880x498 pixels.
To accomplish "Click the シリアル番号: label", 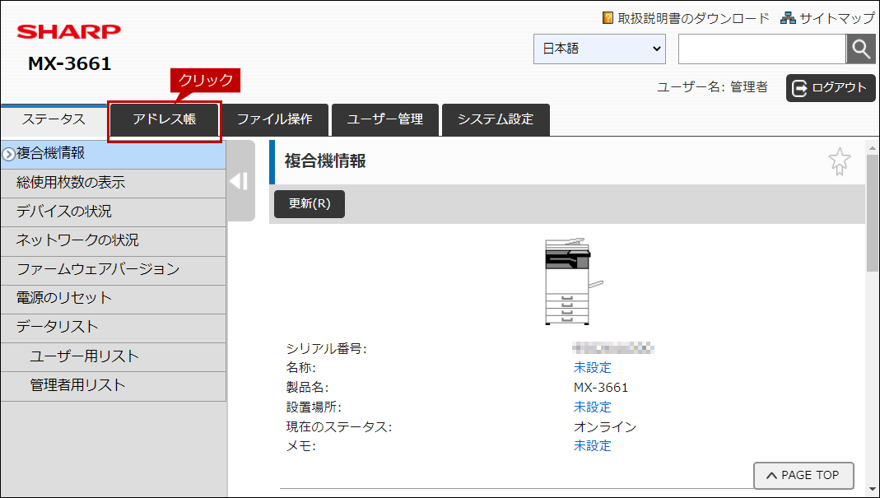I will [326, 349].
